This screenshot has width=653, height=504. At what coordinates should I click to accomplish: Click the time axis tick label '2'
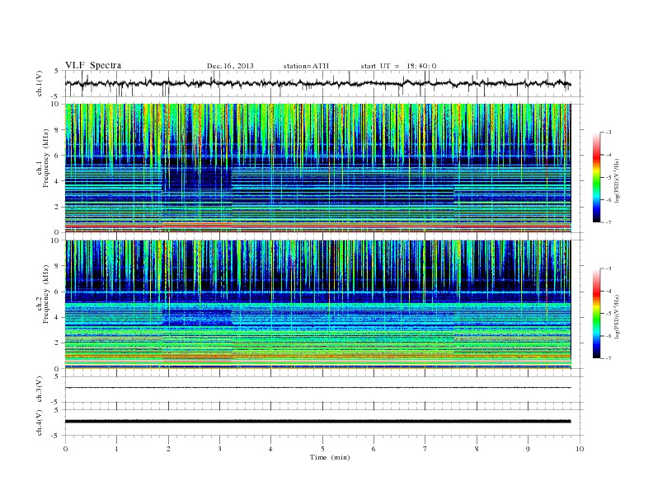click(168, 449)
